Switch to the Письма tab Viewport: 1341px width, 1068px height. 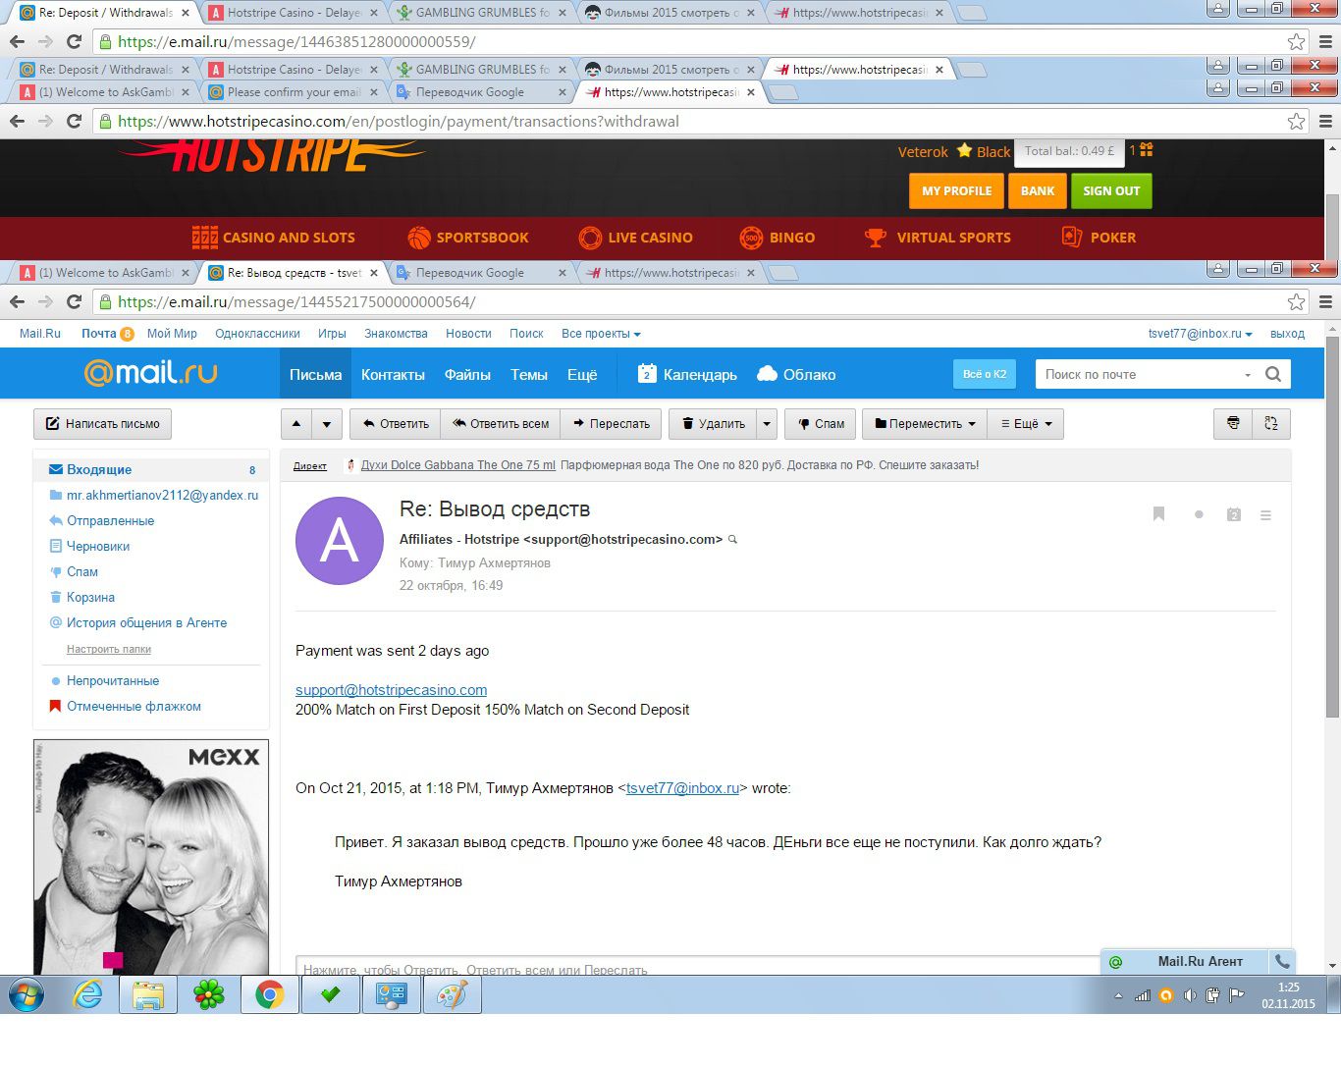pyautogui.click(x=315, y=374)
